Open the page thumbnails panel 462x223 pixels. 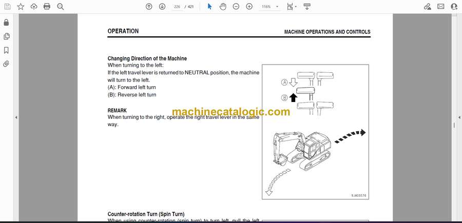pyautogui.click(x=7, y=36)
